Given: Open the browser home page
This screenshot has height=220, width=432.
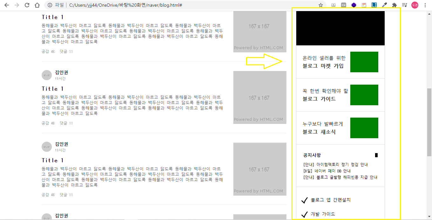Looking at the screenshot, I should click(37, 5).
